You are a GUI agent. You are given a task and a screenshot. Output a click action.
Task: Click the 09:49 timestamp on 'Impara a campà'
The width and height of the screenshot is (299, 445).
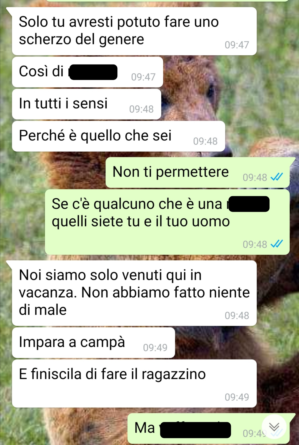coord(155,348)
